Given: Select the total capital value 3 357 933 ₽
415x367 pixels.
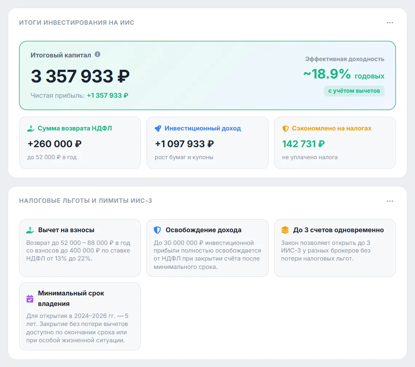Looking at the screenshot, I should tap(80, 76).
